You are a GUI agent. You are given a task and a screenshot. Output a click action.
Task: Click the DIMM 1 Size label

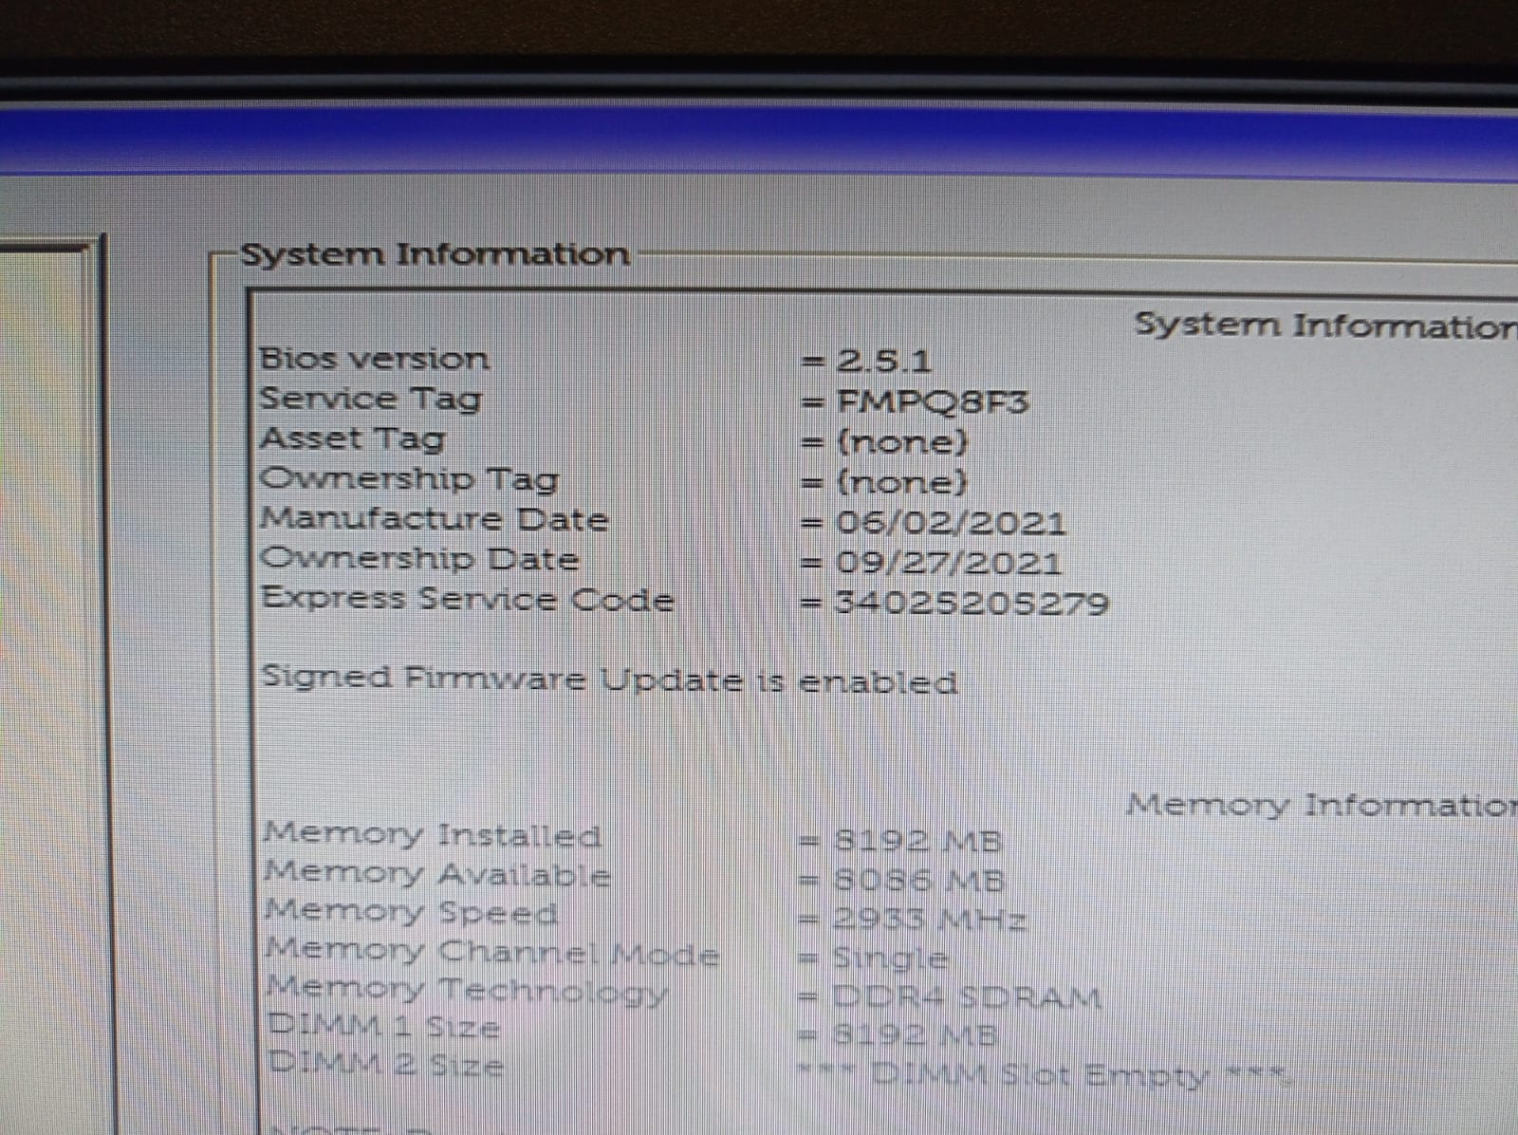pos(383,1027)
